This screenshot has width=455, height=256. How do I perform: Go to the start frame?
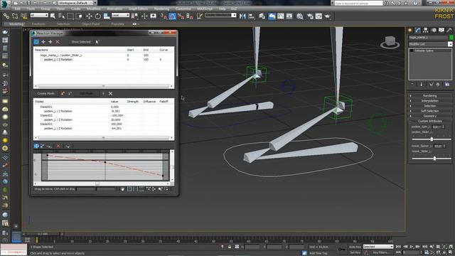pos(398,247)
